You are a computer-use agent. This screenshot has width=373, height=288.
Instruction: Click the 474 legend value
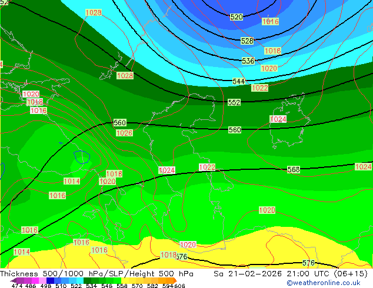(17, 286)
